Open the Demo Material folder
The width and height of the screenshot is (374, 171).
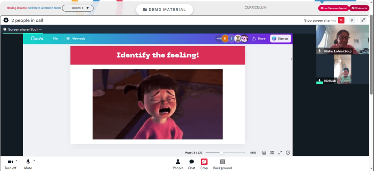164,10
